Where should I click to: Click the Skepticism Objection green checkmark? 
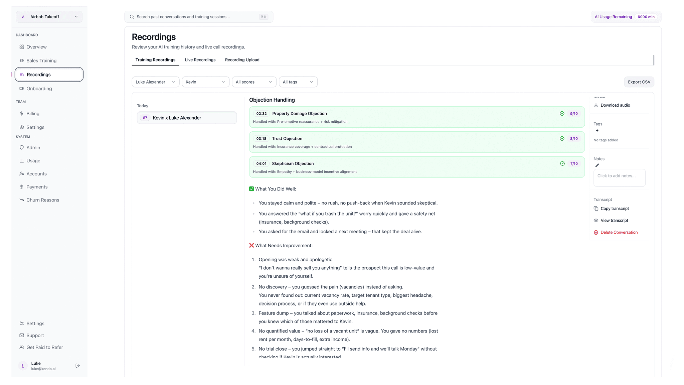pyautogui.click(x=562, y=164)
